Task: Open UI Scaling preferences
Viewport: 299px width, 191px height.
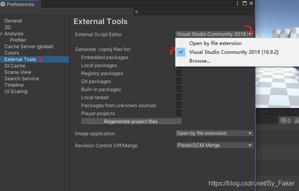Action: (16, 91)
